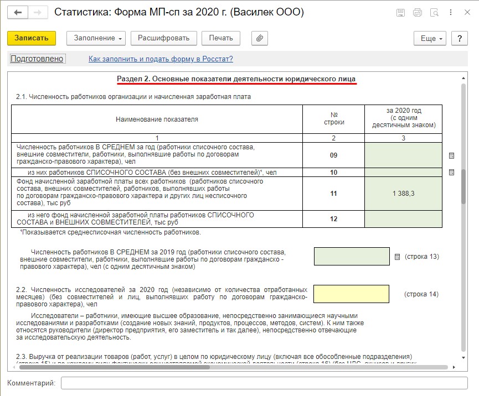Open calculator icon for row 09

coord(451,155)
